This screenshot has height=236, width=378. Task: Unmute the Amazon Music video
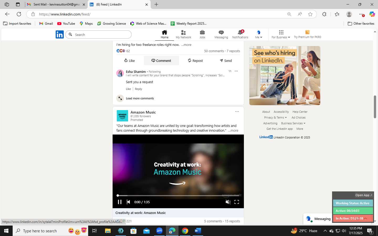point(228,202)
